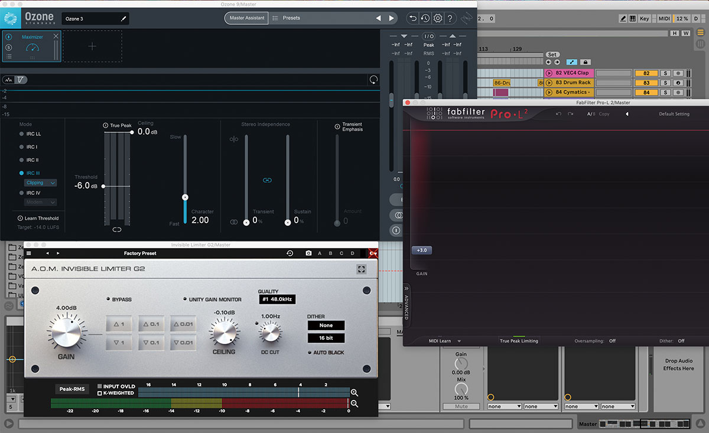
Task: Open the Clipping style dropdown under IRC III
Action: 41,183
